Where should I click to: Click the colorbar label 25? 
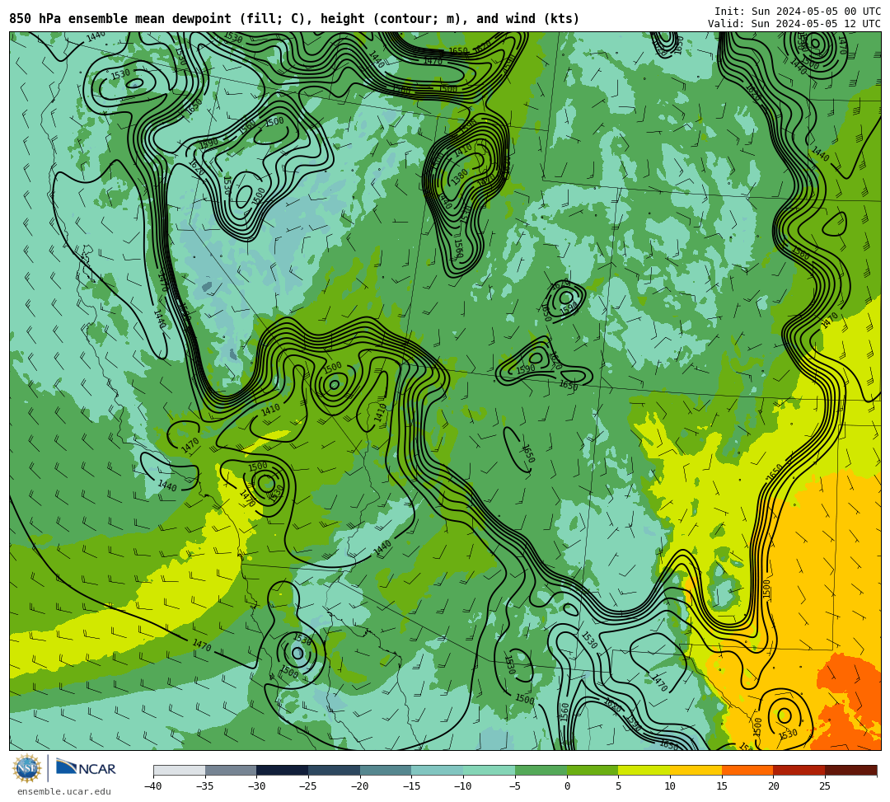coord(825,786)
